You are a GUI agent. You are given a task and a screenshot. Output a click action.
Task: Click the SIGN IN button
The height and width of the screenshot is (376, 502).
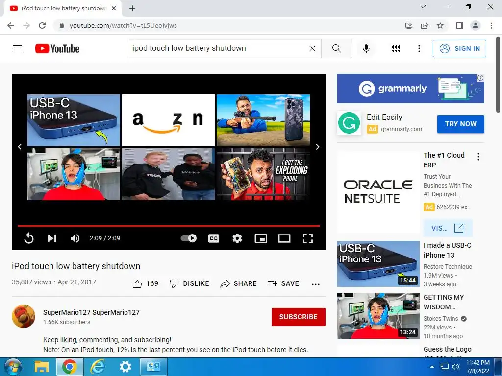click(x=459, y=48)
